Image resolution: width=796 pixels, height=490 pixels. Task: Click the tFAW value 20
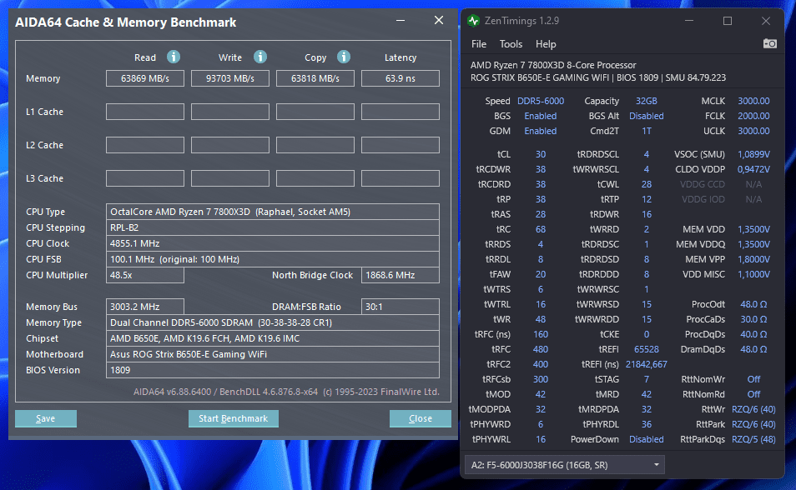(540, 274)
